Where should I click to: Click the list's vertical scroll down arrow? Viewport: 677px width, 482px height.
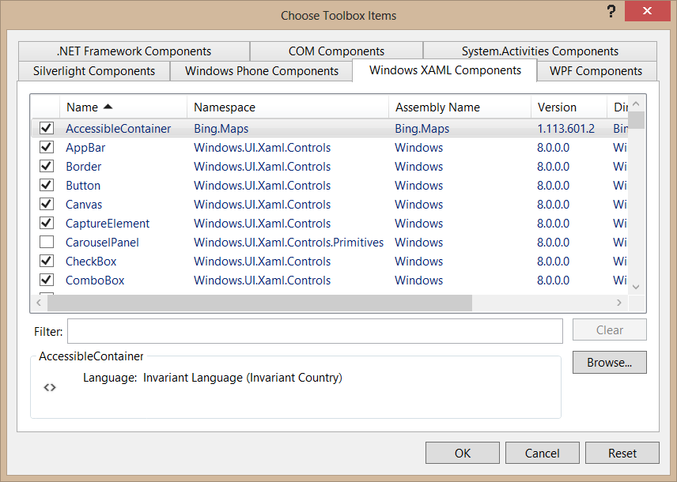pyautogui.click(x=637, y=287)
